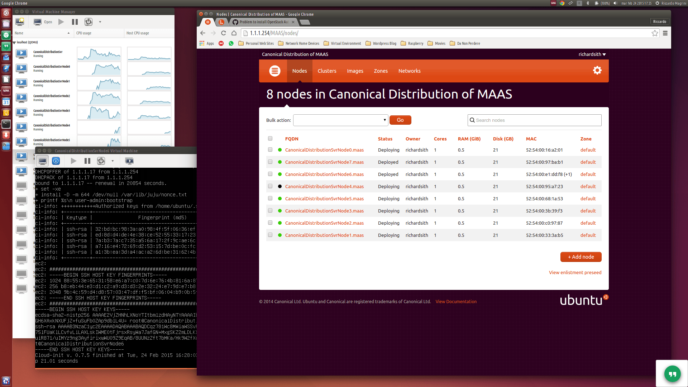The width and height of the screenshot is (688, 387).
Task: Go to Chrome home page icon
Action: point(234,33)
